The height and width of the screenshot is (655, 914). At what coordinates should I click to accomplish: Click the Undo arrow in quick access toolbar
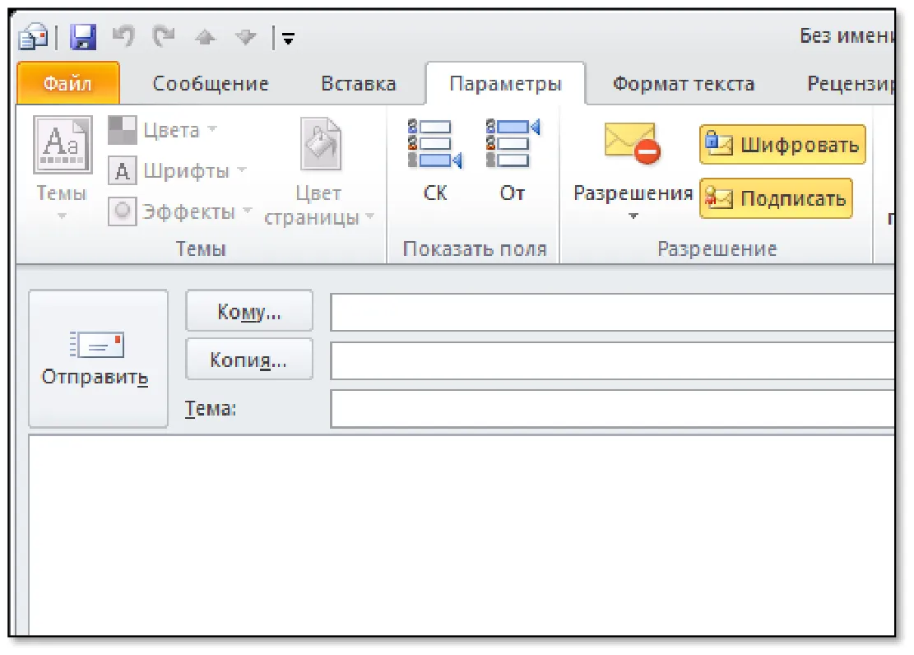point(123,37)
